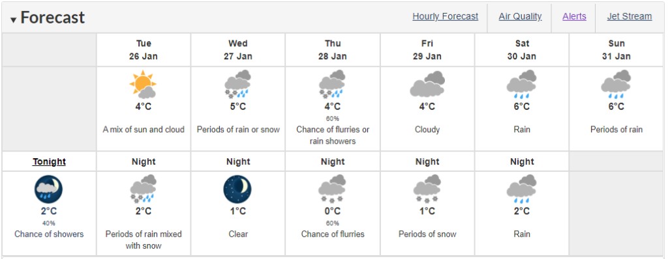Click Tuesday night's rain mixed with snow icon
Viewport: 668px width, 259px height.
[x=143, y=189]
